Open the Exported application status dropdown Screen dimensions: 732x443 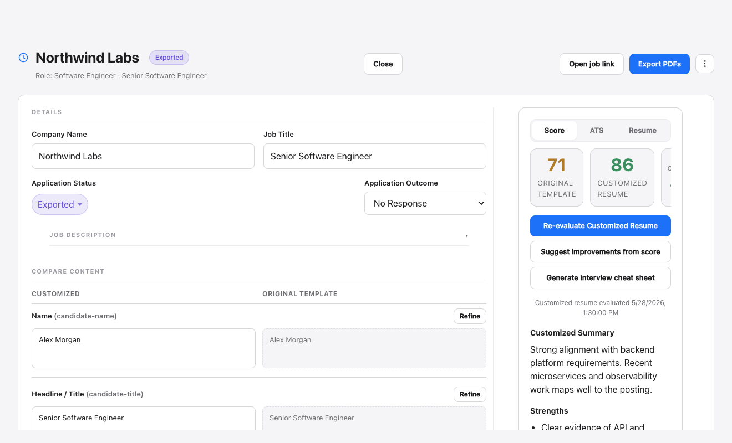pos(60,204)
